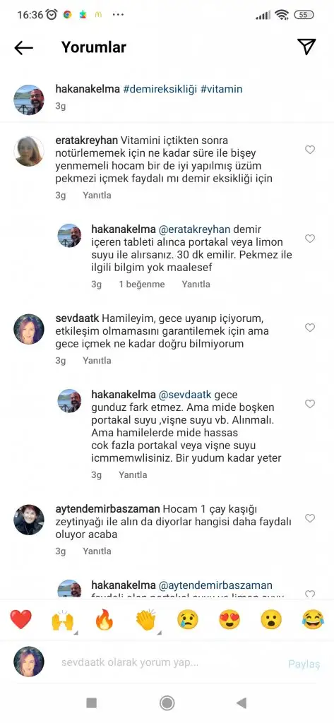Screen dimensions: 334x723
Task: Insert the crying face emoji
Action: [188, 619]
